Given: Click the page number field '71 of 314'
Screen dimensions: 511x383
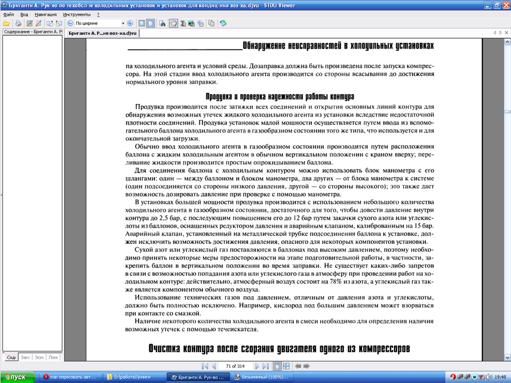Looking at the screenshot, I should pos(236,366).
